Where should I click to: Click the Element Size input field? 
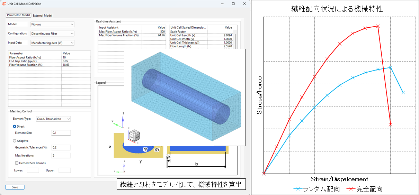click(61, 133)
